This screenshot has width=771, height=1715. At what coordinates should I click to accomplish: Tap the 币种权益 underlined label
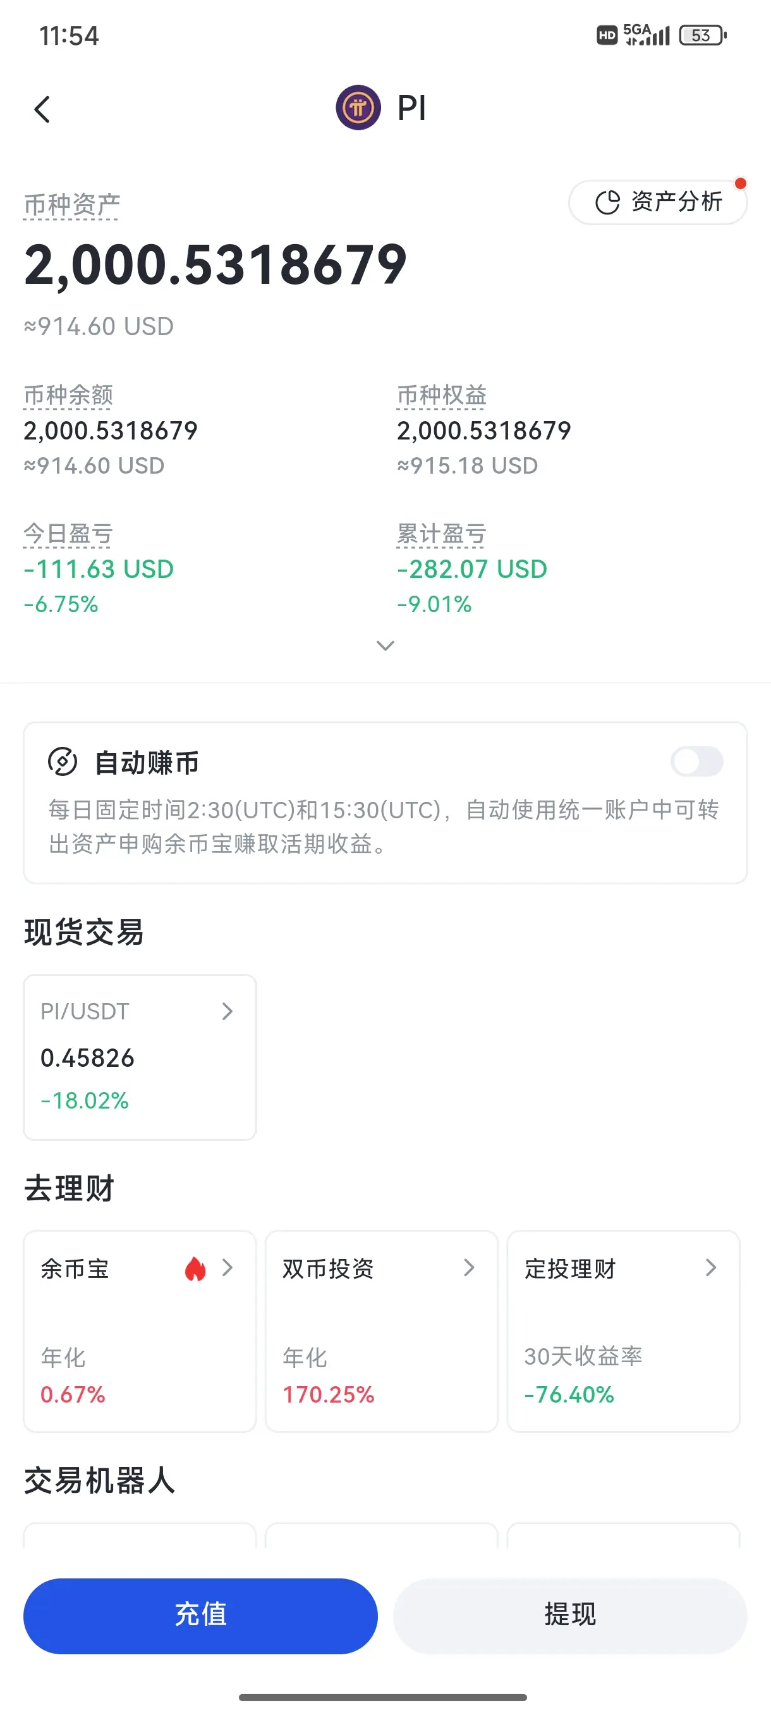click(x=442, y=395)
